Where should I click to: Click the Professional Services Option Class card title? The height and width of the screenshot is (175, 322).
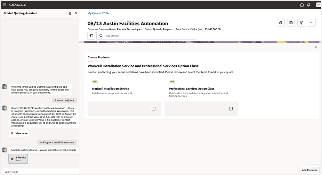pyautogui.click(x=192, y=89)
